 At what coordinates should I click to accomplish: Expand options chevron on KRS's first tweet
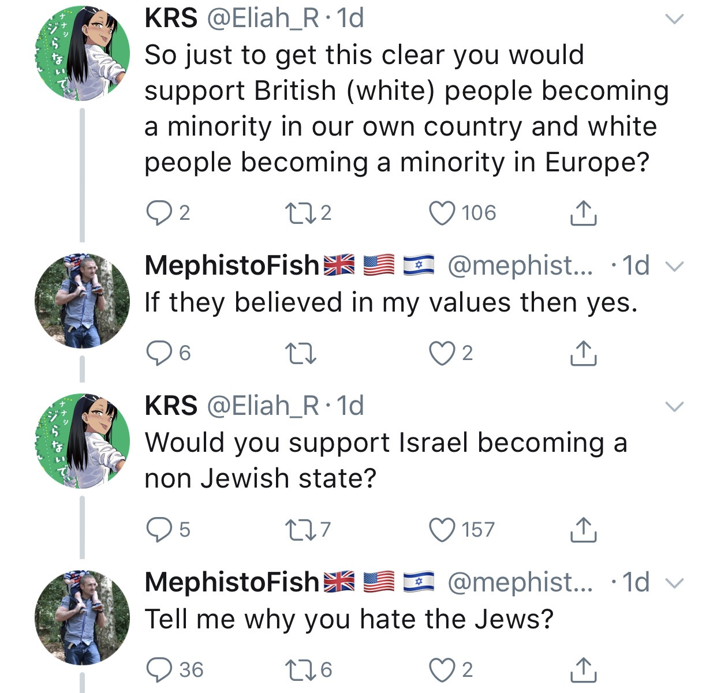674,19
